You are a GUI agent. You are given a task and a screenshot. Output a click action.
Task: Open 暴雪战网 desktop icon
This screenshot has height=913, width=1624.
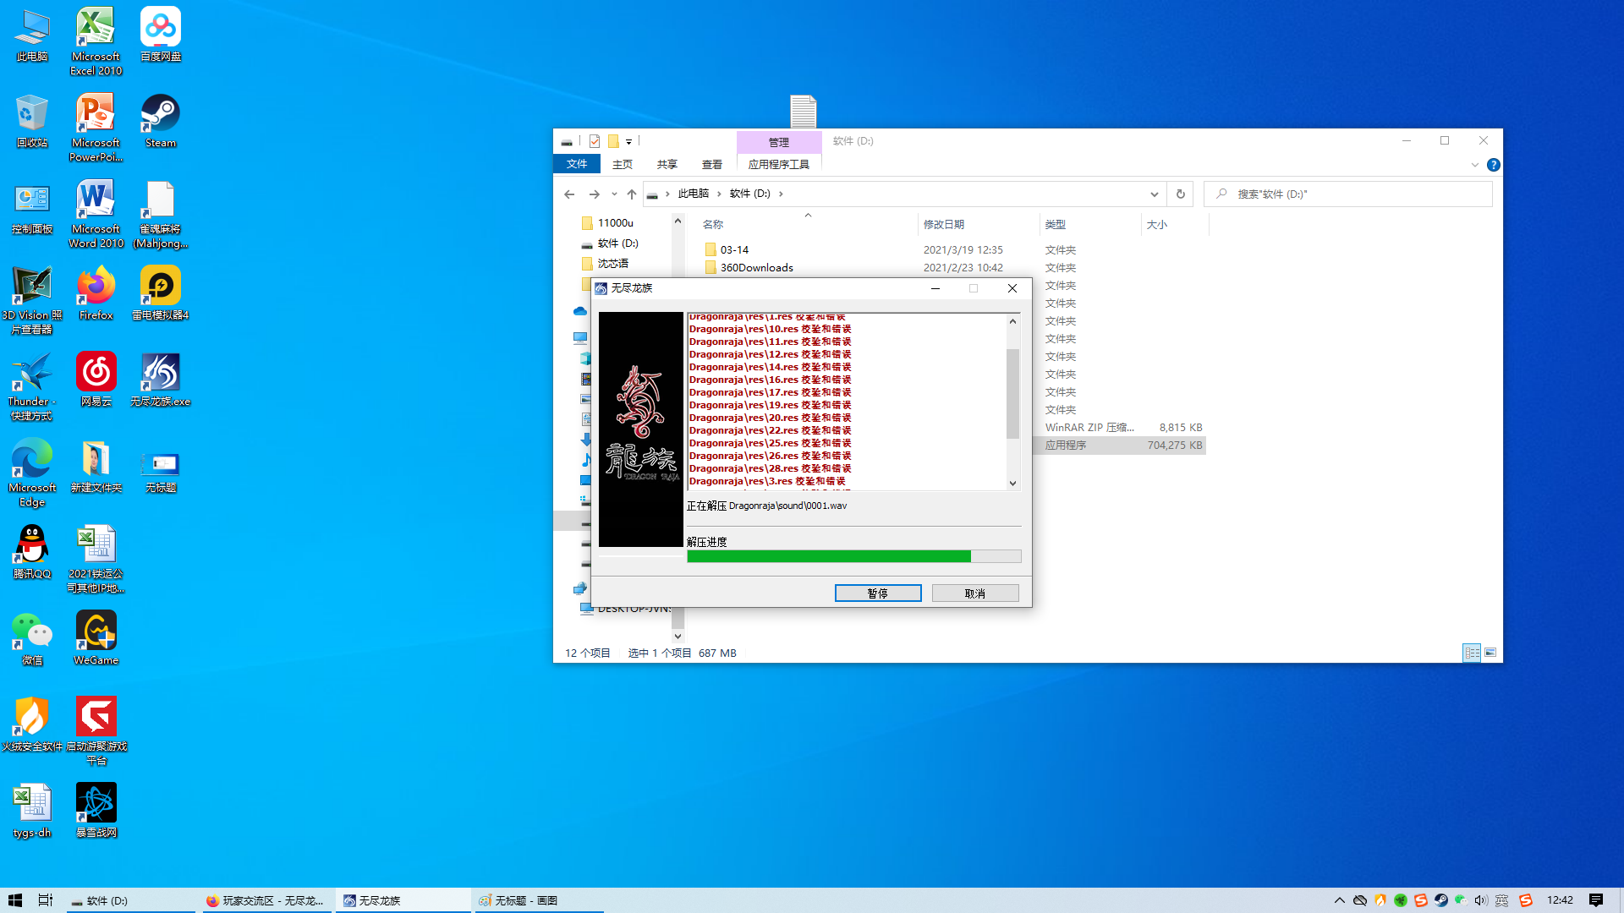coord(96,812)
